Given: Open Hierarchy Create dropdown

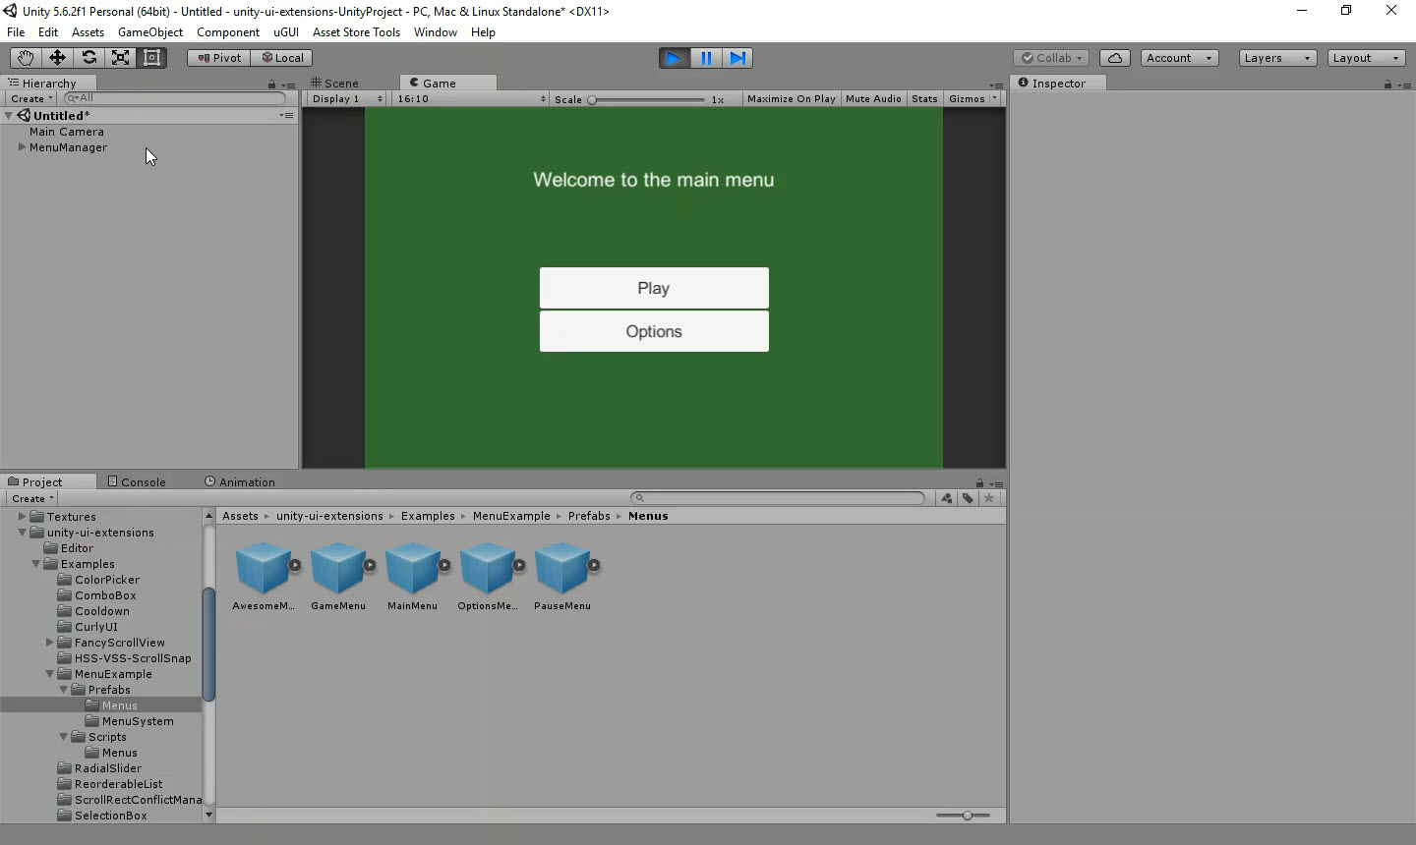Looking at the screenshot, I should click(x=31, y=99).
